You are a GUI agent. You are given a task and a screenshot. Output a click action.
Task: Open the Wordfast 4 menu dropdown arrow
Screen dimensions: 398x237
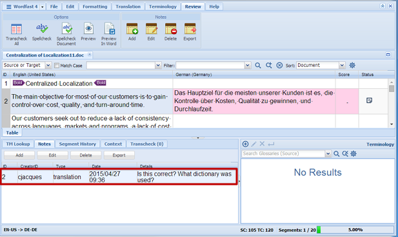pos(43,7)
